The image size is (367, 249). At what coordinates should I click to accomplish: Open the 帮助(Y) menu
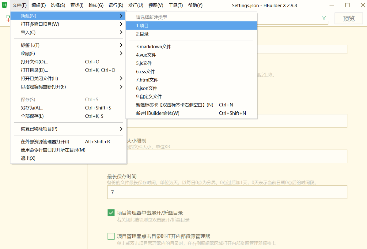point(195,5)
